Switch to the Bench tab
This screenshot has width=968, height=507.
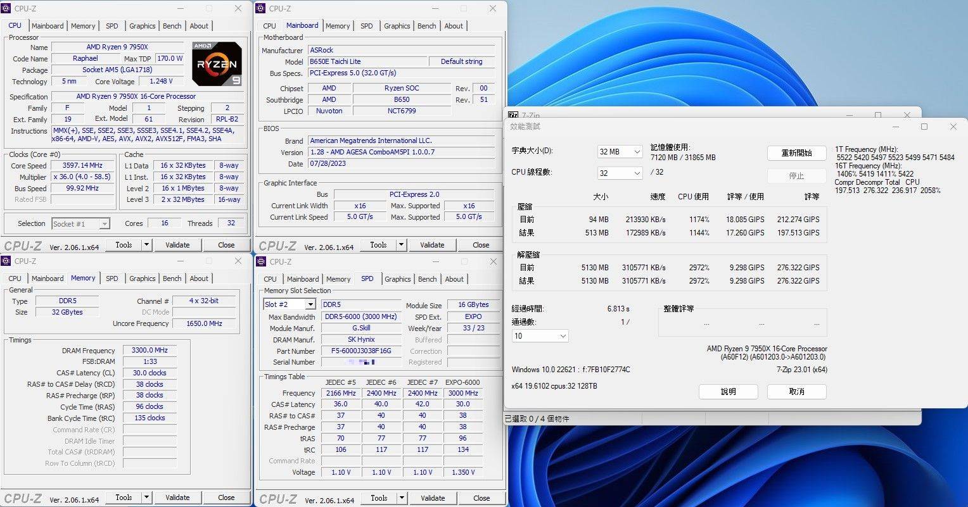coord(172,25)
